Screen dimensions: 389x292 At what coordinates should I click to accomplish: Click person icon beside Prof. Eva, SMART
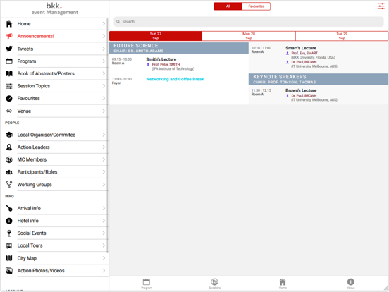[288, 53]
